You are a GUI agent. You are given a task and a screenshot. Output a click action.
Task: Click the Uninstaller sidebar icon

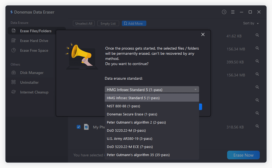[x=14, y=82]
